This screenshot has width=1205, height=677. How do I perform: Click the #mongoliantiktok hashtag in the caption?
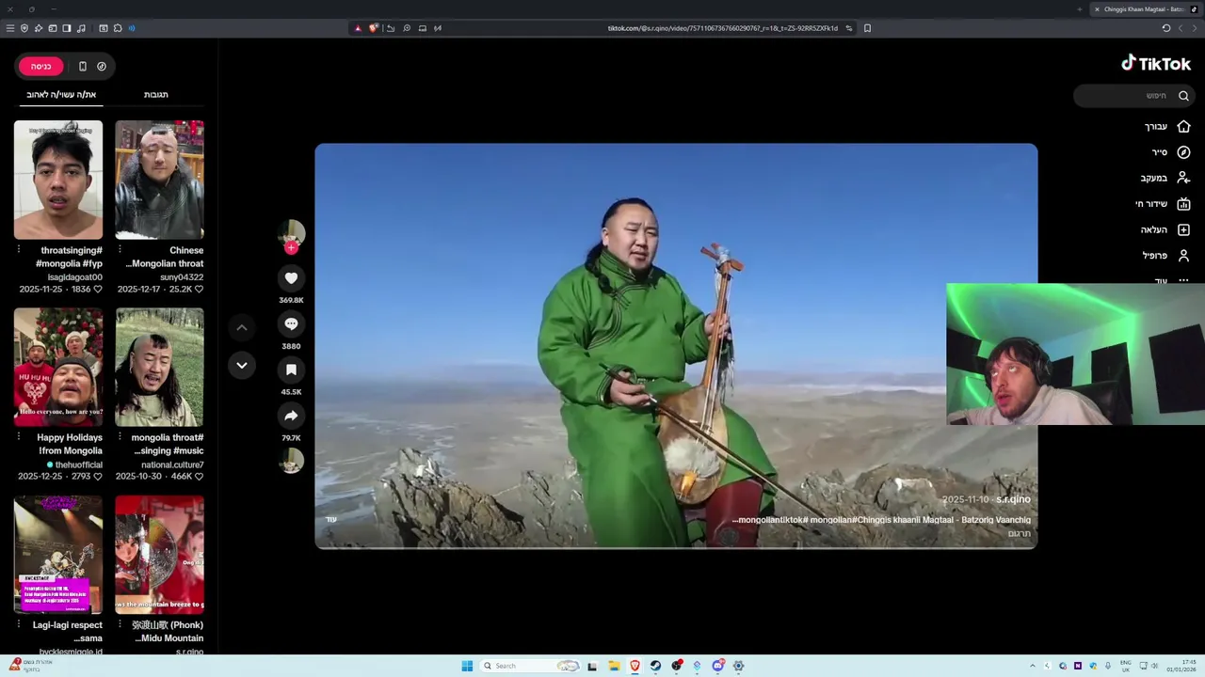tap(773, 520)
